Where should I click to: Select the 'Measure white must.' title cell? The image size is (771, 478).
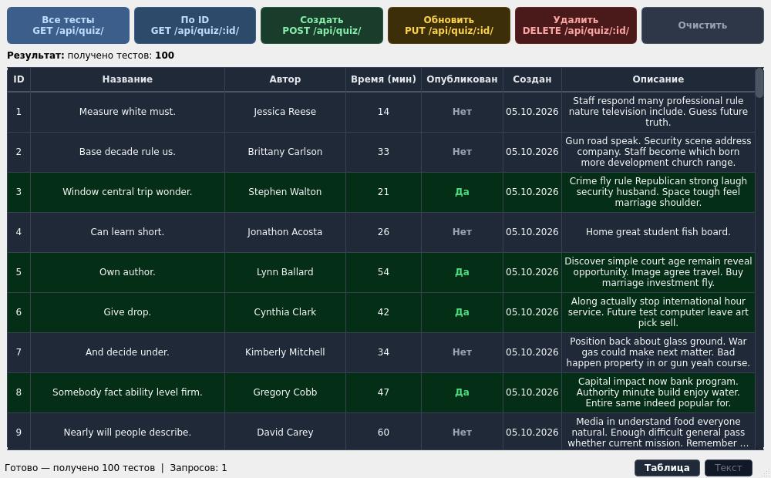pyautogui.click(x=127, y=112)
